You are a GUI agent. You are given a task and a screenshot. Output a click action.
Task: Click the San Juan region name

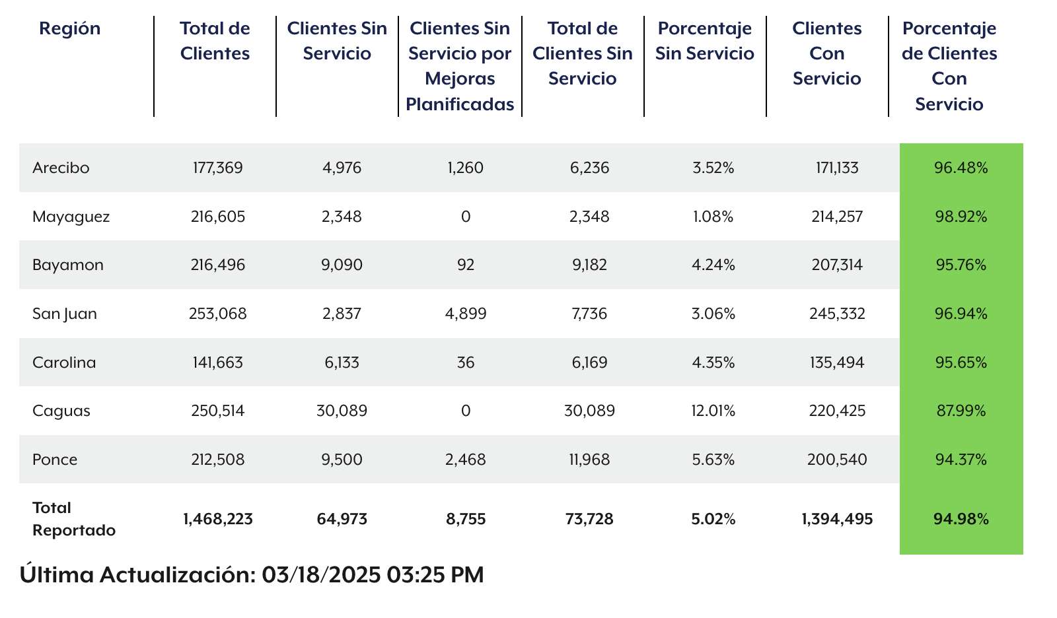65,314
